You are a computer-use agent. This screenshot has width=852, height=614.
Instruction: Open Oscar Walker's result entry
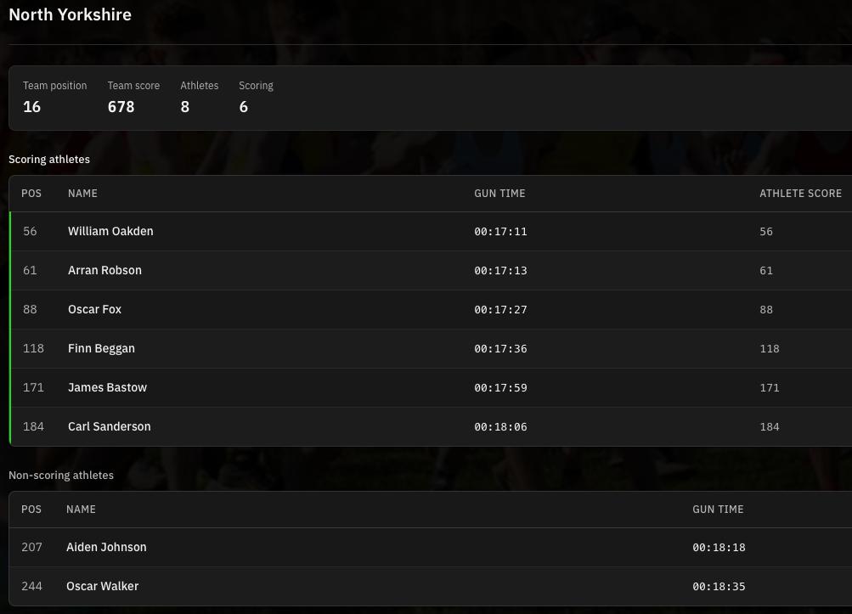[102, 586]
